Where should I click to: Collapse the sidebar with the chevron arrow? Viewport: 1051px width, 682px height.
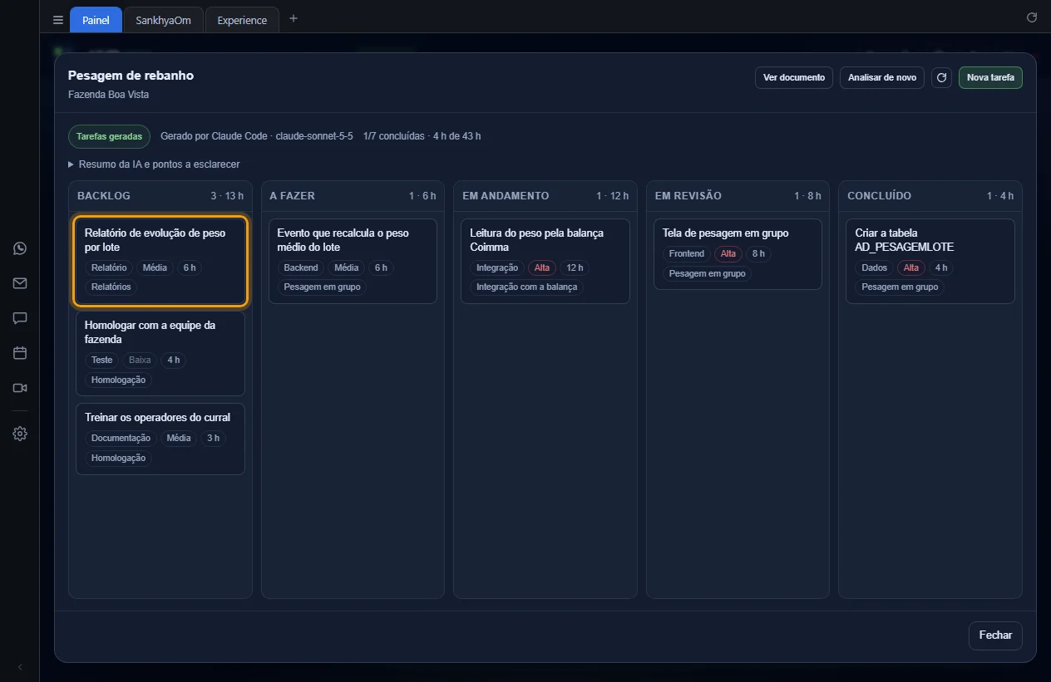click(x=20, y=667)
